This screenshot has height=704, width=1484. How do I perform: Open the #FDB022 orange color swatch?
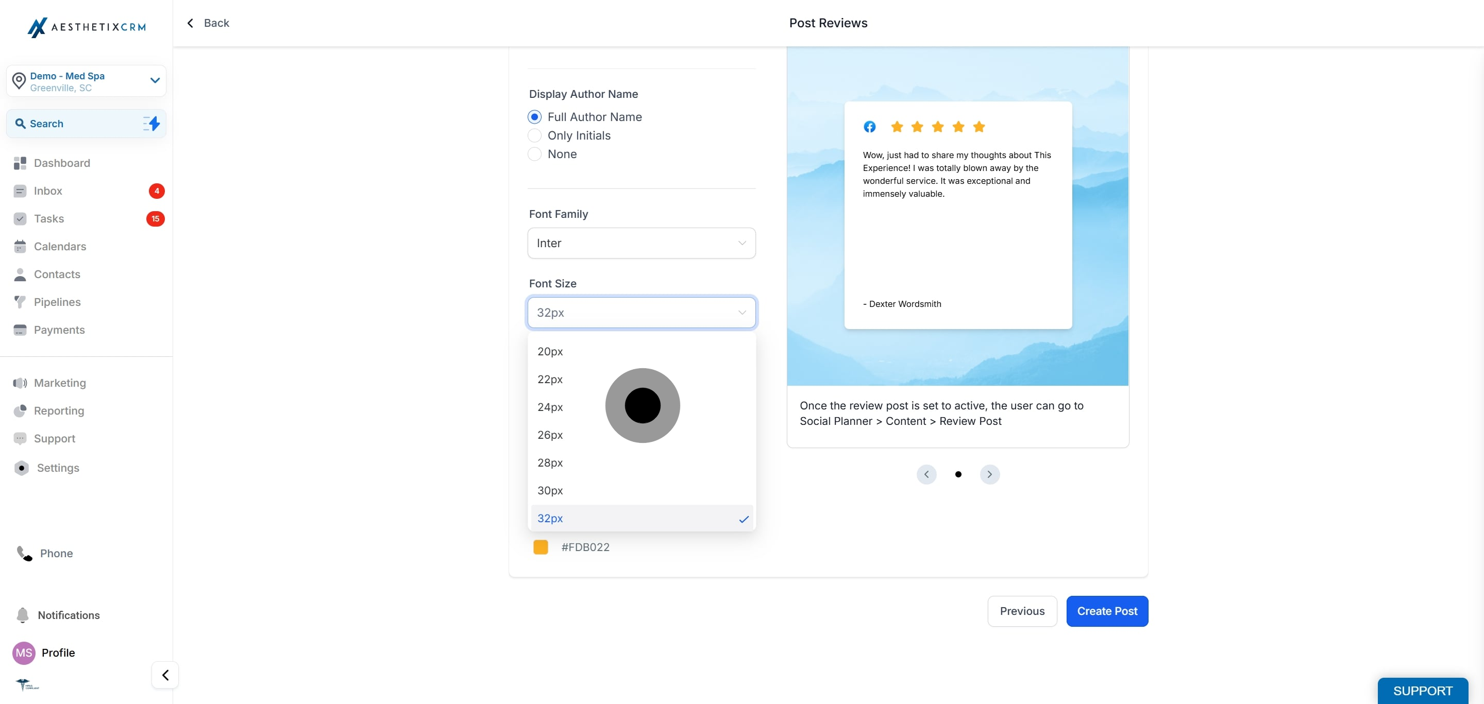click(541, 547)
